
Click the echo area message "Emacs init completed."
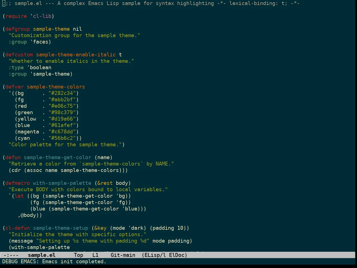[74, 262]
